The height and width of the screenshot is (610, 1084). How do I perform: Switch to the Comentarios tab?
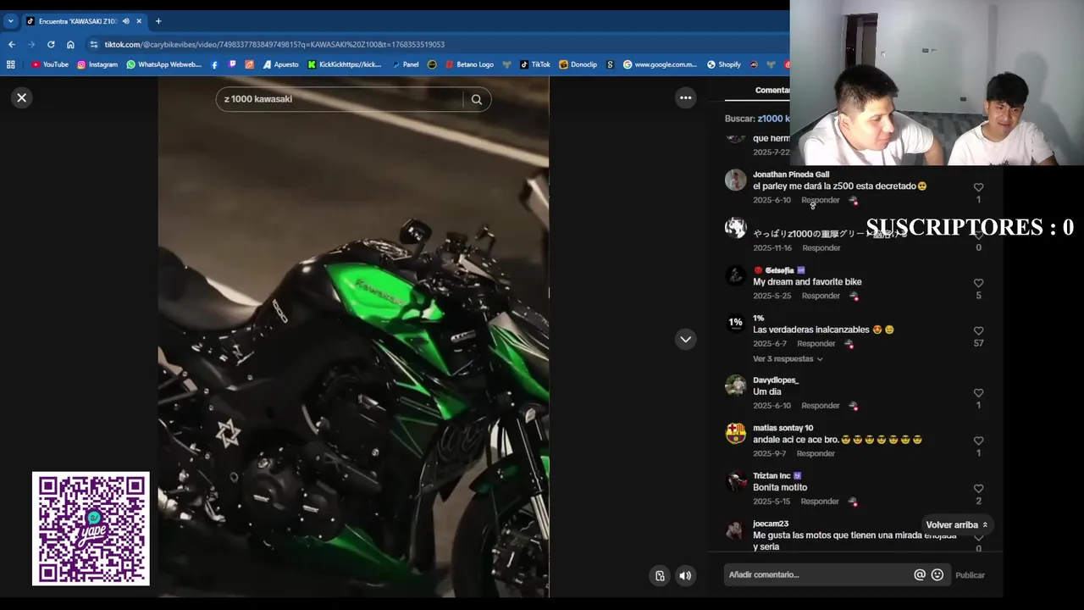[772, 90]
